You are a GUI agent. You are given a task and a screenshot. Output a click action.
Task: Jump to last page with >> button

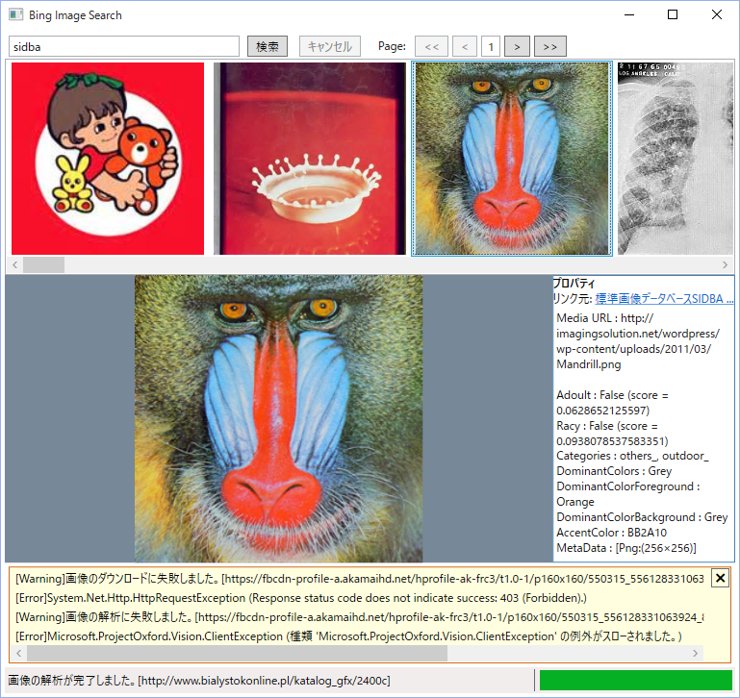click(549, 46)
